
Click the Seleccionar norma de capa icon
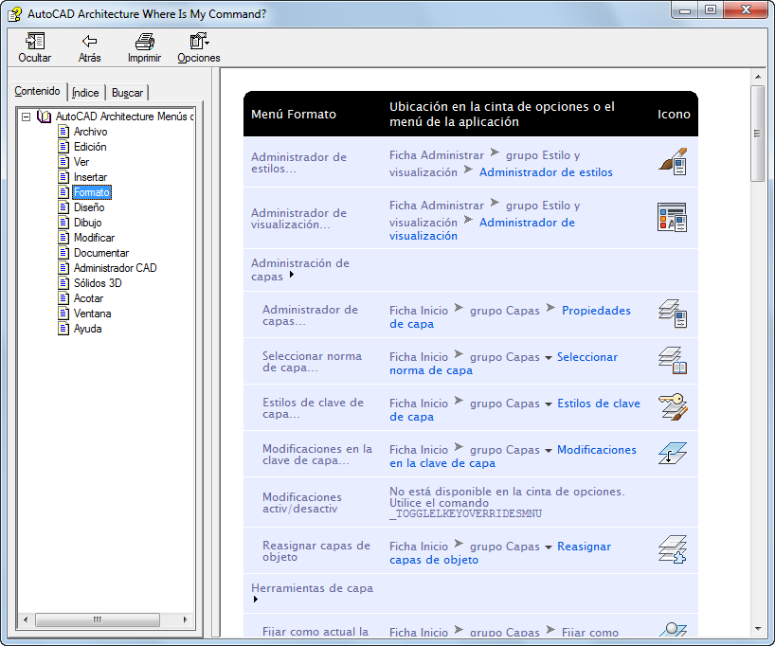[x=672, y=360]
